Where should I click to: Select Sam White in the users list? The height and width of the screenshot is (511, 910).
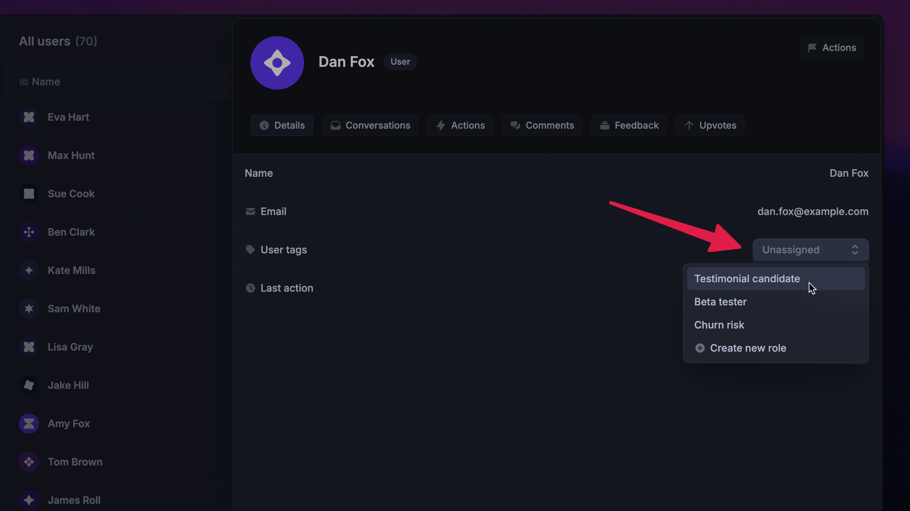74,309
